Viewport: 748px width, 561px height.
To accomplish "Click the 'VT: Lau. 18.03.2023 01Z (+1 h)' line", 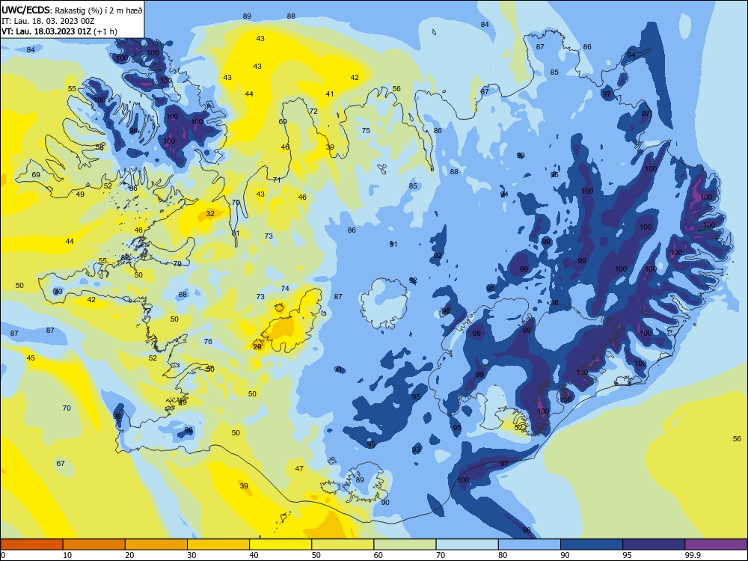I will [x=60, y=31].
